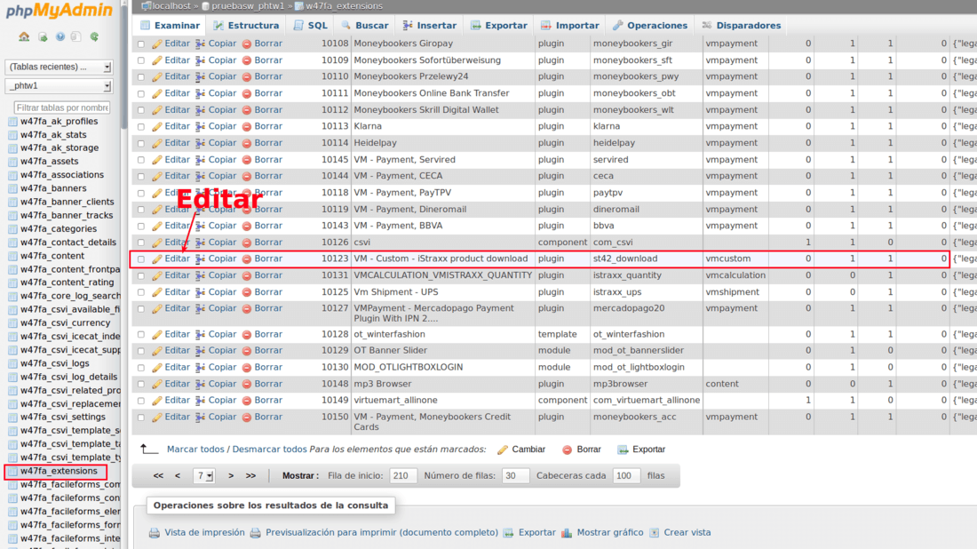The image size is (977, 549).
Task: Check the box for VM - Payment, CECA row
Action: (x=141, y=177)
